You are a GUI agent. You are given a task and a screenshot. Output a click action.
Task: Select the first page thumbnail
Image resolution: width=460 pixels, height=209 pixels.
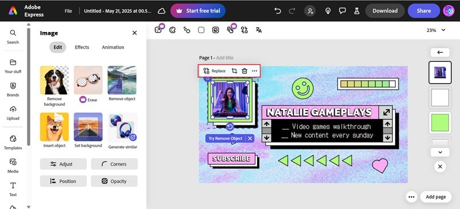click(x=440, y=73)
